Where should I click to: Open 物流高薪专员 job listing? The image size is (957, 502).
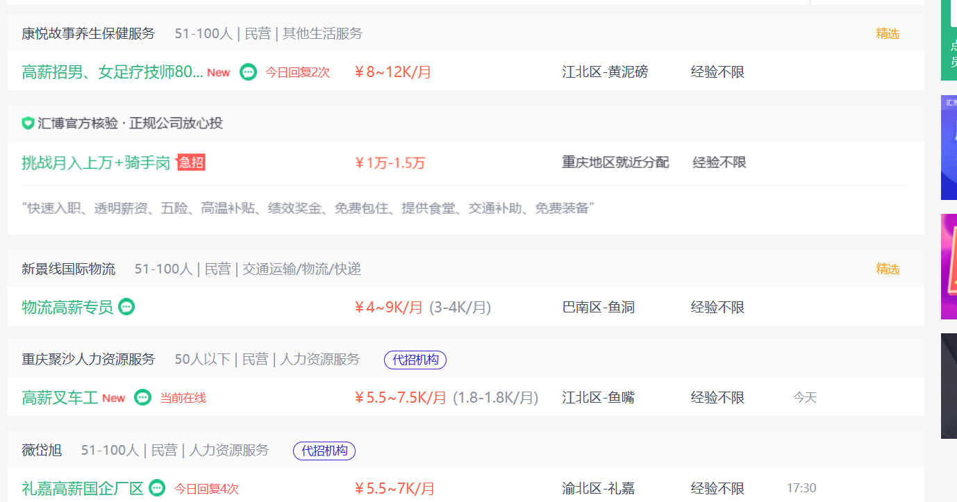pyautogui.click(x=67, y=307)
